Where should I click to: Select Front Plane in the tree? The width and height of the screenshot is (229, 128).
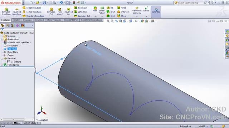pos(13,46)
